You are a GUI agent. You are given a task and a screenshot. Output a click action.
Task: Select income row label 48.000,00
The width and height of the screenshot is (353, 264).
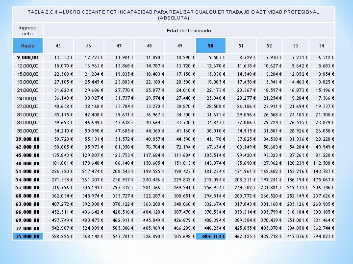(27, 163)
